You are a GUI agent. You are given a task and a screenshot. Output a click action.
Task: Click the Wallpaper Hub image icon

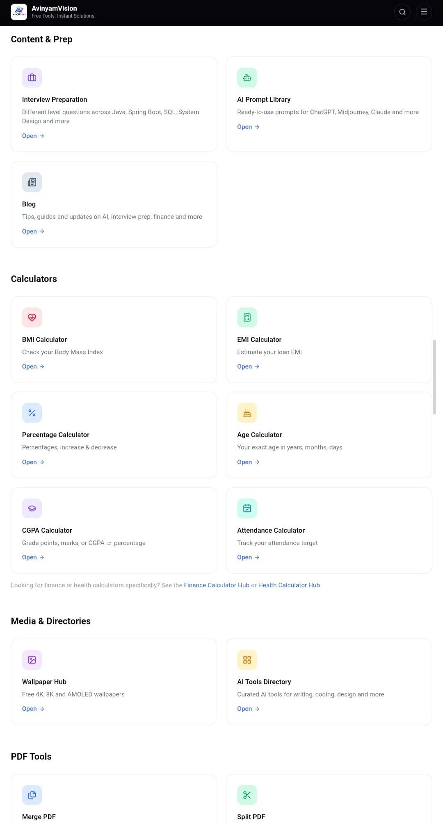click(32, 660)
